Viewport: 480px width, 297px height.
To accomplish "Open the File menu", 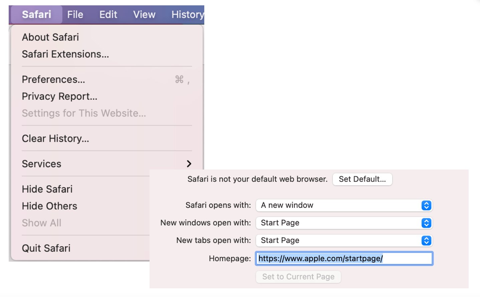I will [75, 15].
